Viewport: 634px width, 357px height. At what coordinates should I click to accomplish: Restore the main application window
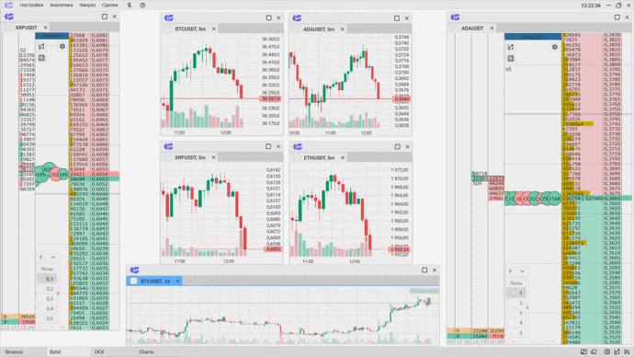[618, 6]
